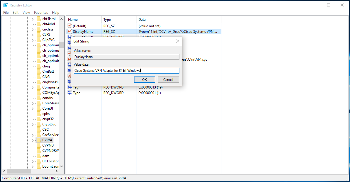Select the CVPNDRVA tree item
This screenshot has width=350, height=182.
click(51, 151)
